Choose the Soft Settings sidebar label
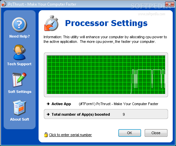This screenshot has width=176, height=146. [20, 92]
